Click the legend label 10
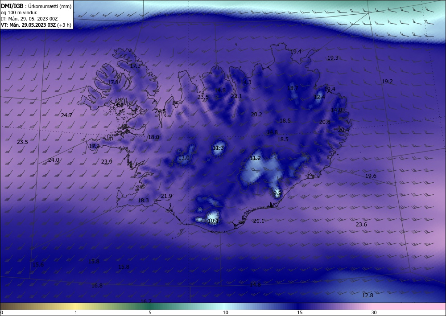 pos(226,312)
